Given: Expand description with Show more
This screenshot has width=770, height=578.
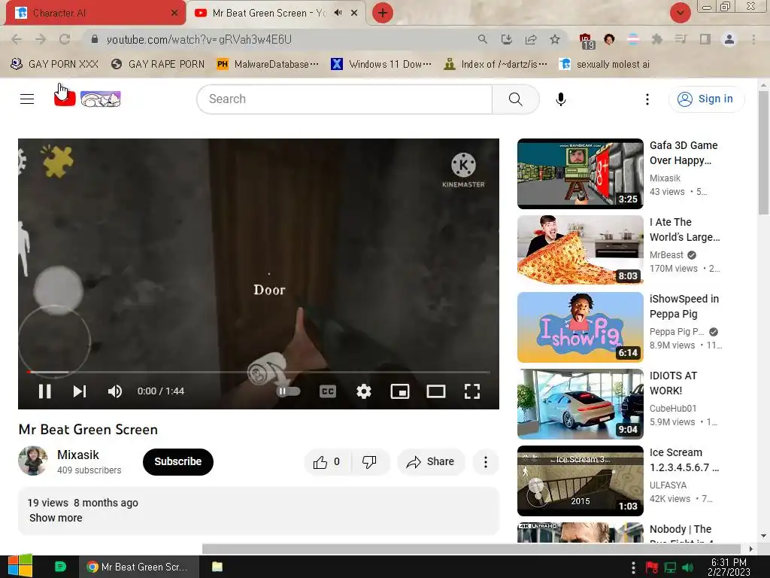Looking at the screenshot, I should point(56,518).
